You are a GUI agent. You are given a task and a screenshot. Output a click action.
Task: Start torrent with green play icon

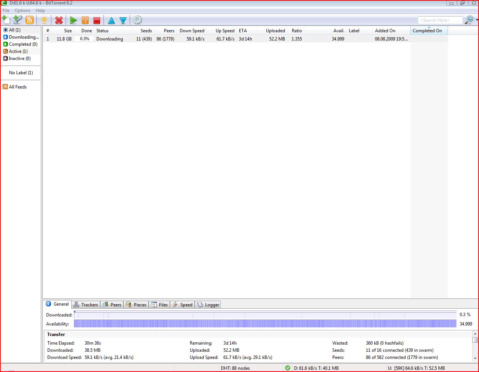point(74,20)
